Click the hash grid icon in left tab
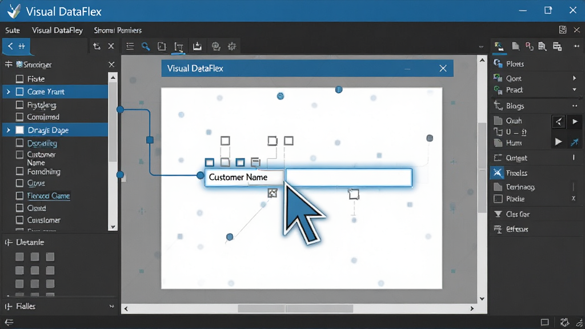585x329 pixels. pos(22,46)
